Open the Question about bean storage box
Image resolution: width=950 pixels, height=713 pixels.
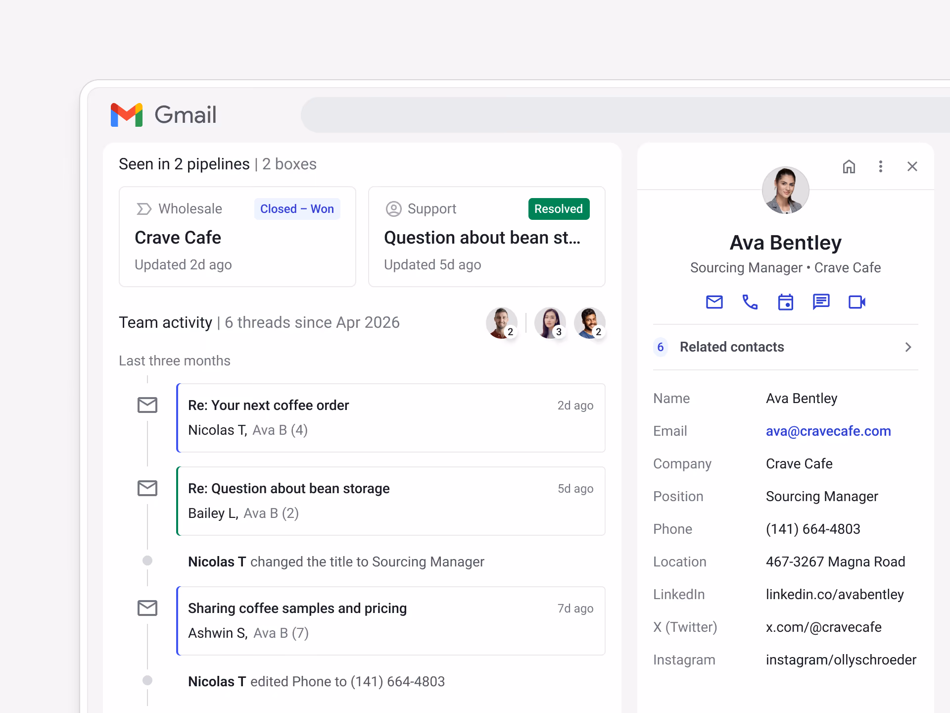click(487, 237)
